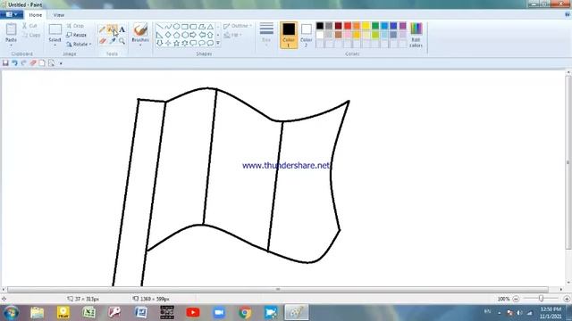
Task: Select the Pencil tool
Action: 103,29
